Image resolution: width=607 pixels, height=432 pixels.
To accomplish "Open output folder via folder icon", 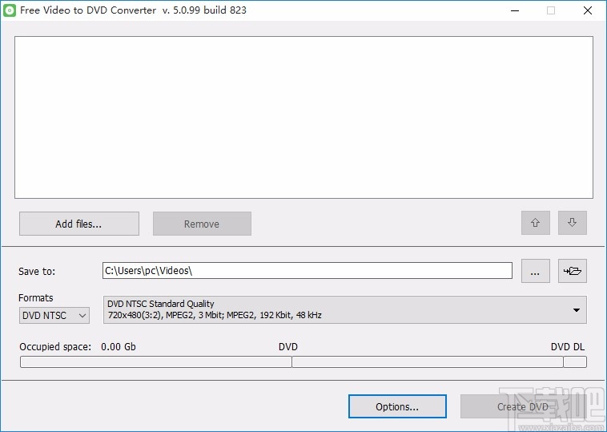I will pos(572,271).
